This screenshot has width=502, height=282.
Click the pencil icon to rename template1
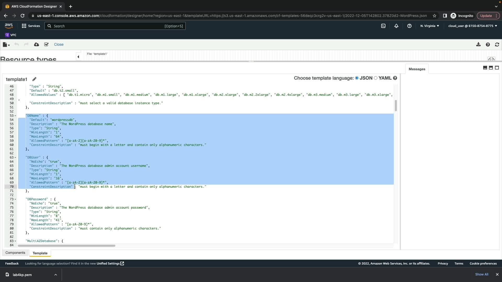tap(34, 79)
